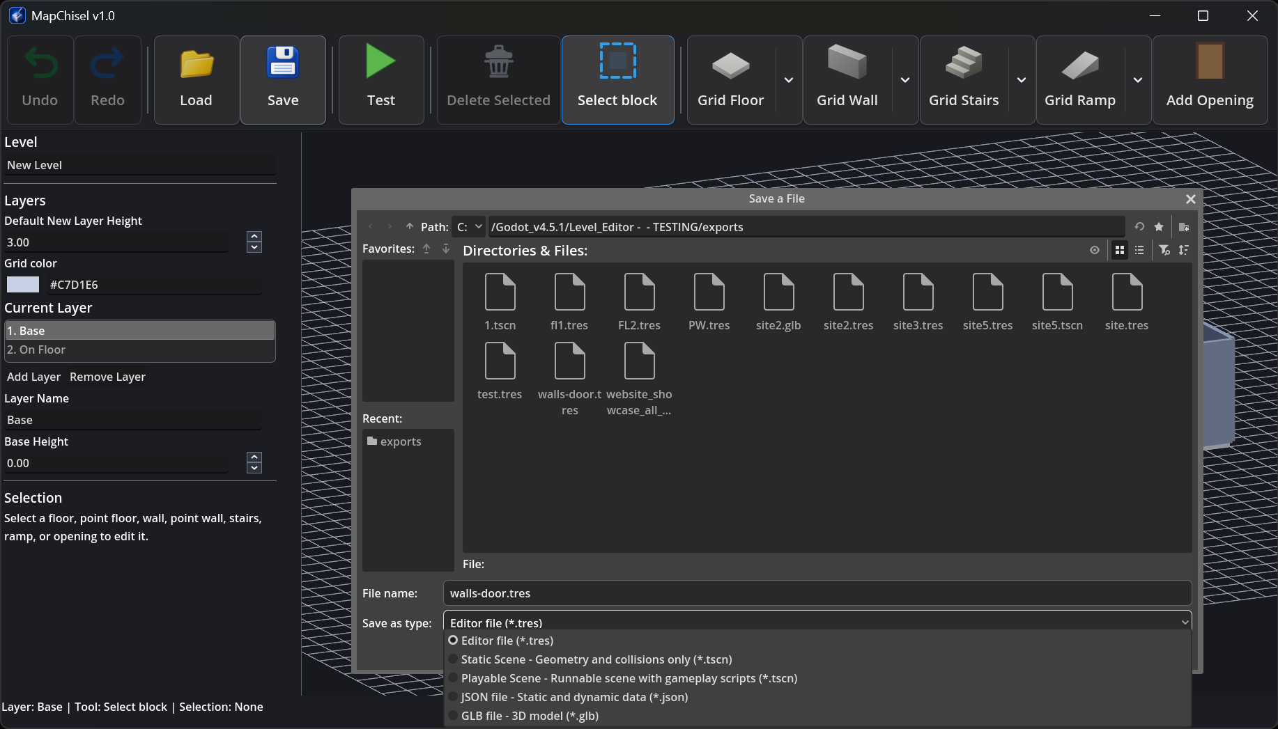Choose the Grid Floor tool
1278x729 pixels.
[x=731, y=80]
